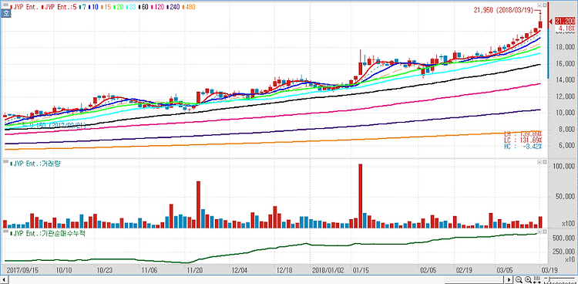Click the 11/06 date axis label
This screenshot has width=578, height=284.
150,269
